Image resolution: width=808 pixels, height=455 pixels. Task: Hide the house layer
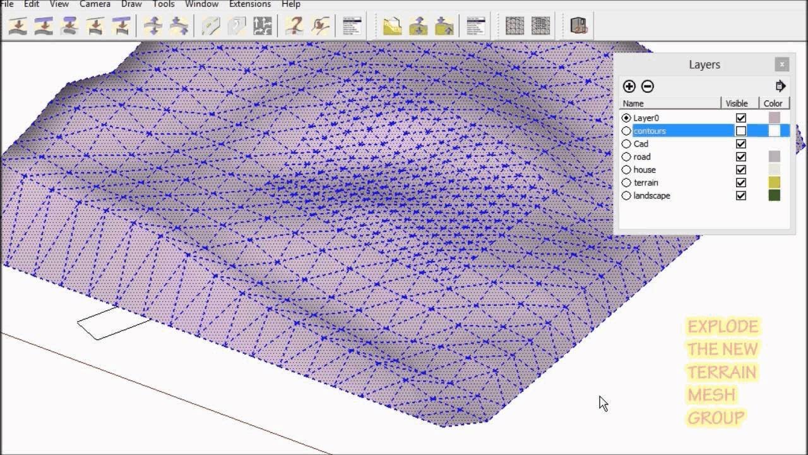(x=741, y=170)
